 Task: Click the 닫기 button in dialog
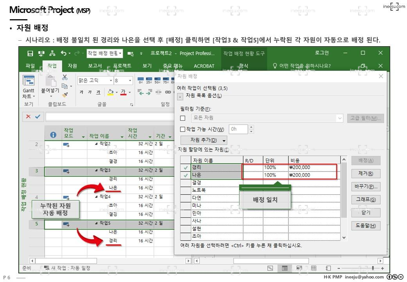click(366, 213)
